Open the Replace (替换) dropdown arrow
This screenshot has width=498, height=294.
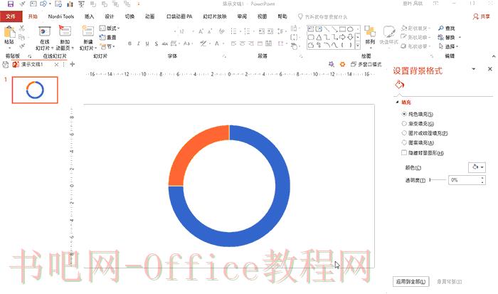tap(460, 38)
